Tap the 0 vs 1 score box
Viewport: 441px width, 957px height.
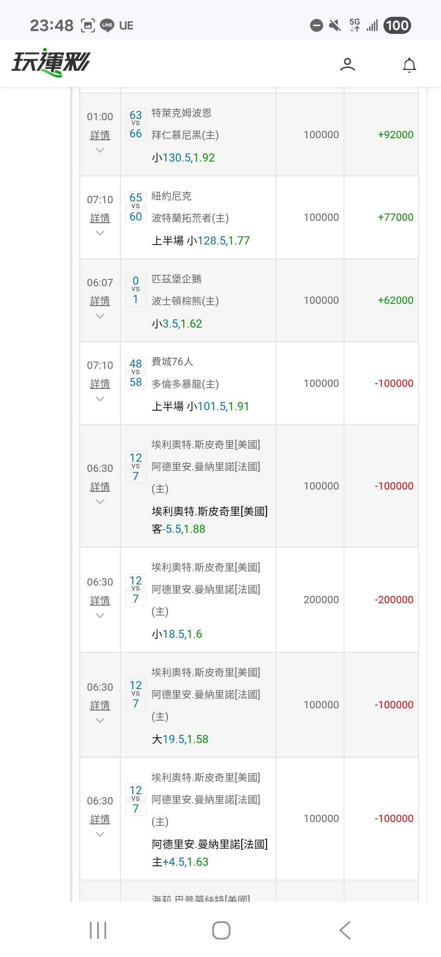[136, 290]
